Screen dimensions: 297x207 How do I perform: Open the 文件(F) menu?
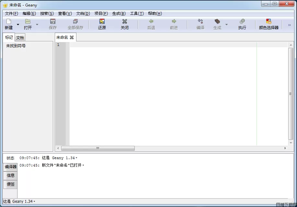11,14
